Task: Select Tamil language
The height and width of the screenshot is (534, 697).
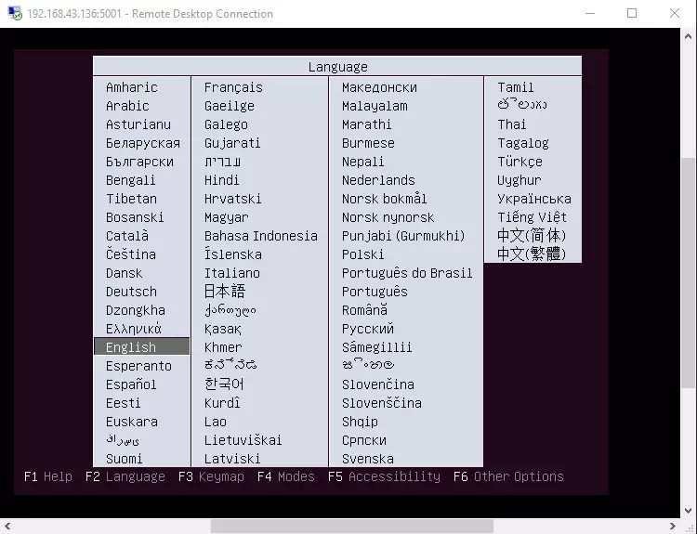Action: (x=515, y=87)
